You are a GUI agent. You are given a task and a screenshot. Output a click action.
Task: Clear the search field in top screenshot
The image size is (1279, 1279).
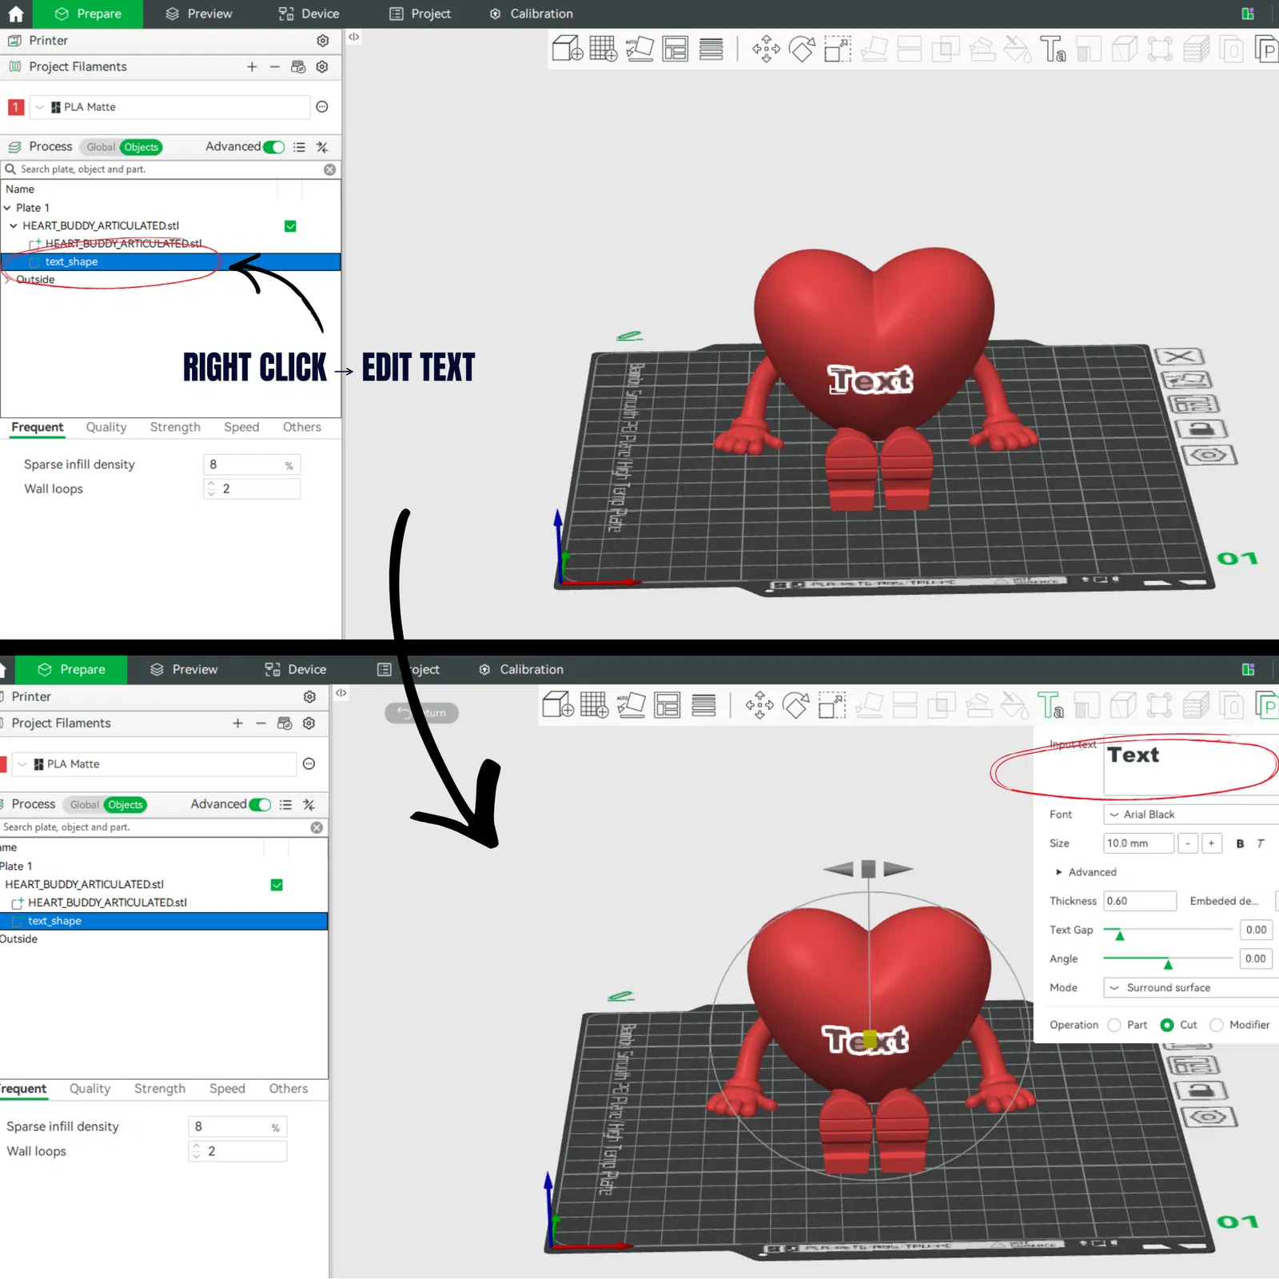pyautogui.click(x=329, y=169)
